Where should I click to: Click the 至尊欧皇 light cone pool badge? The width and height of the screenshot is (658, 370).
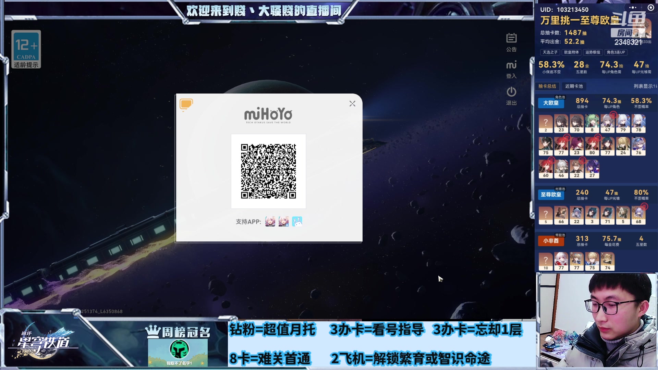(551, 195)
